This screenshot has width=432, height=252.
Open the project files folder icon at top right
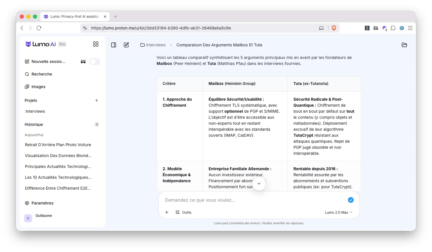coord(404,45)
